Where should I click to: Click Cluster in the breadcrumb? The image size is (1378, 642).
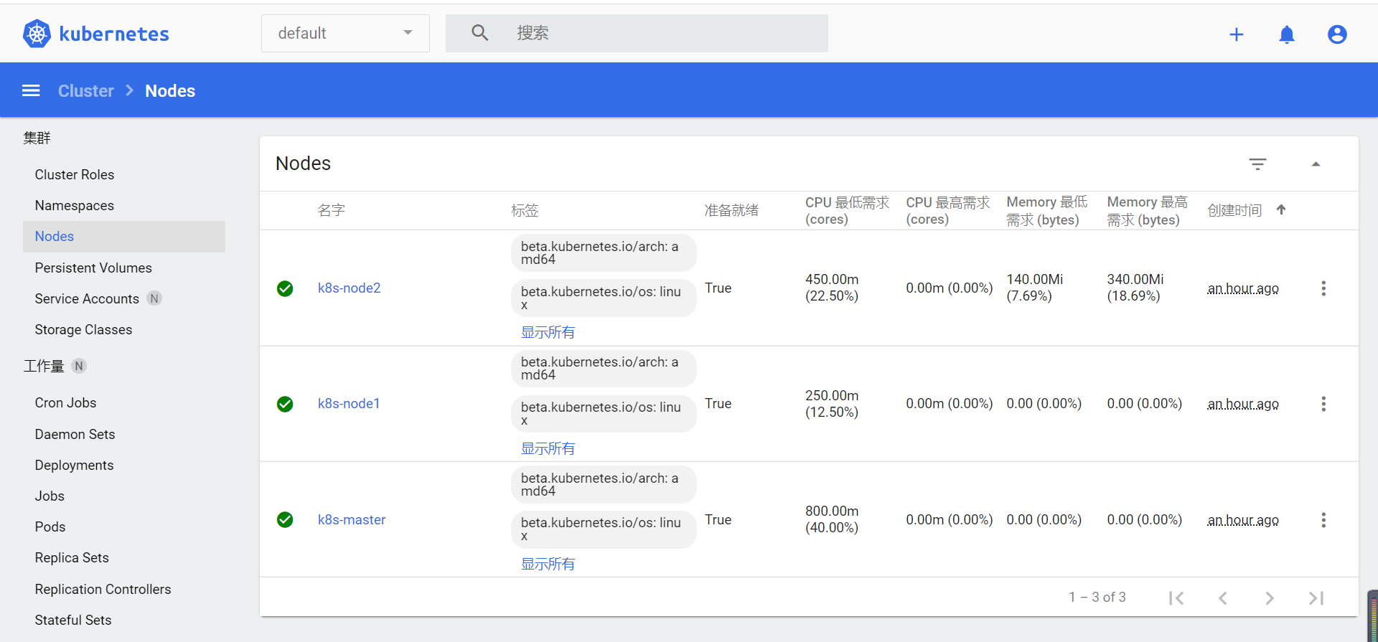pyautogui.click(x=85, y=91)
